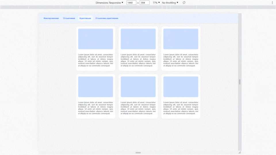Click the Lorem ipsum text in the bottom-middle card
This screenshot has width=276, height=155.
pos(138,108)
